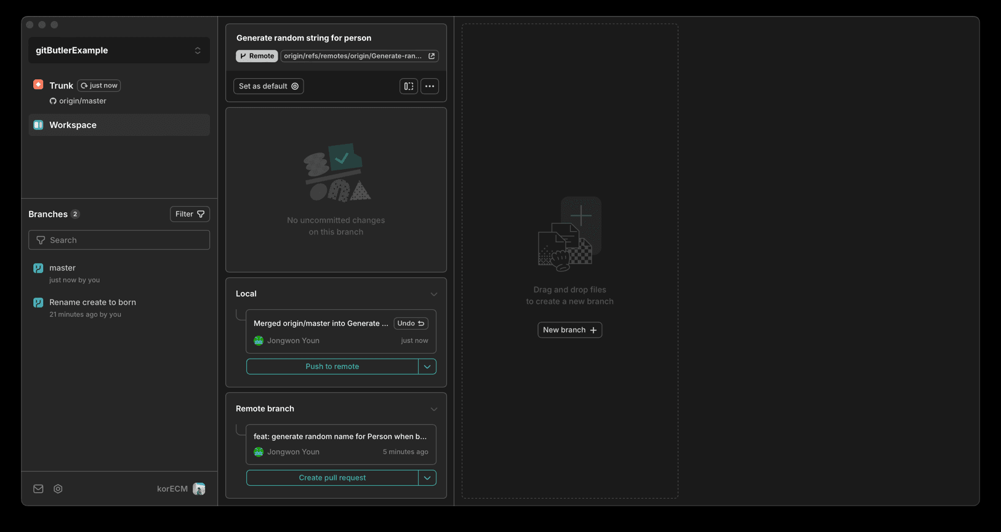Collapse the Remote branch section
The height and width of the screenshot is (532, 1001).
434,409
